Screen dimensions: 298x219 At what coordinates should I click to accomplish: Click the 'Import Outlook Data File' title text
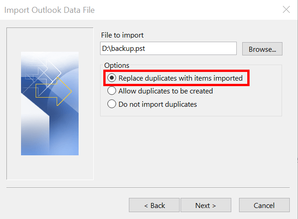click(49, 10)
